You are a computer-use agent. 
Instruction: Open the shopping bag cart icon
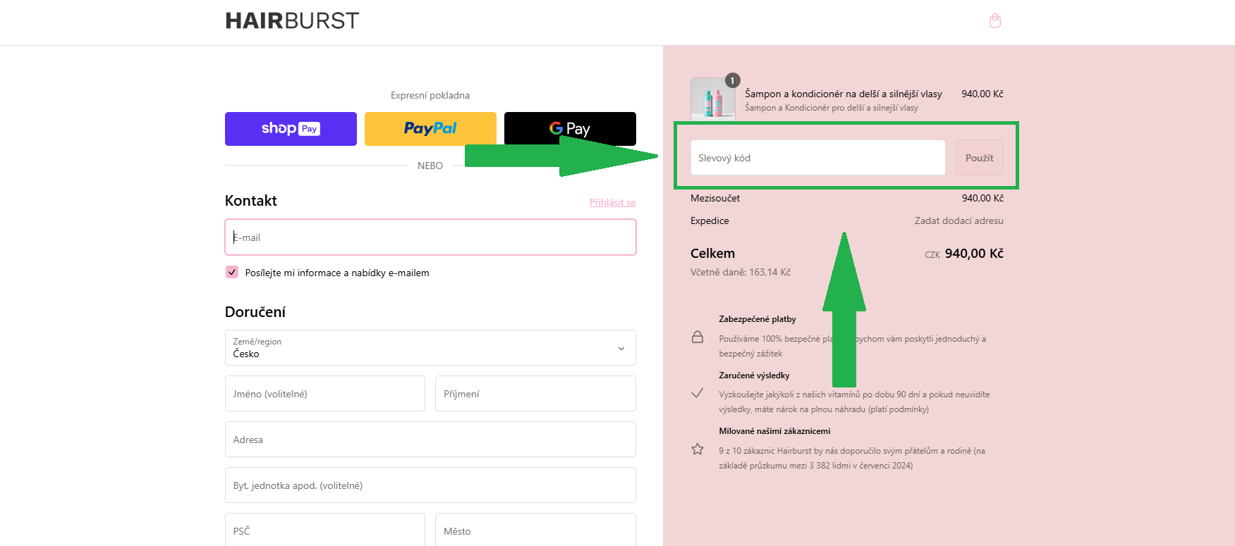pos(995,20)
